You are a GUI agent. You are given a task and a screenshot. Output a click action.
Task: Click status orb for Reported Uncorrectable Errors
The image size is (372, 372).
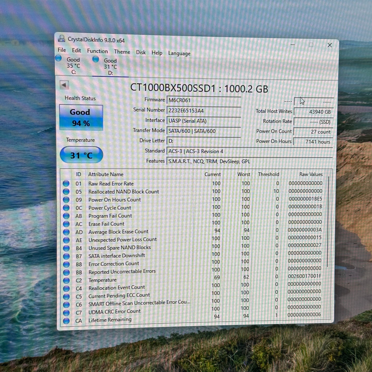pyautogui.click(x=66, y=272)
